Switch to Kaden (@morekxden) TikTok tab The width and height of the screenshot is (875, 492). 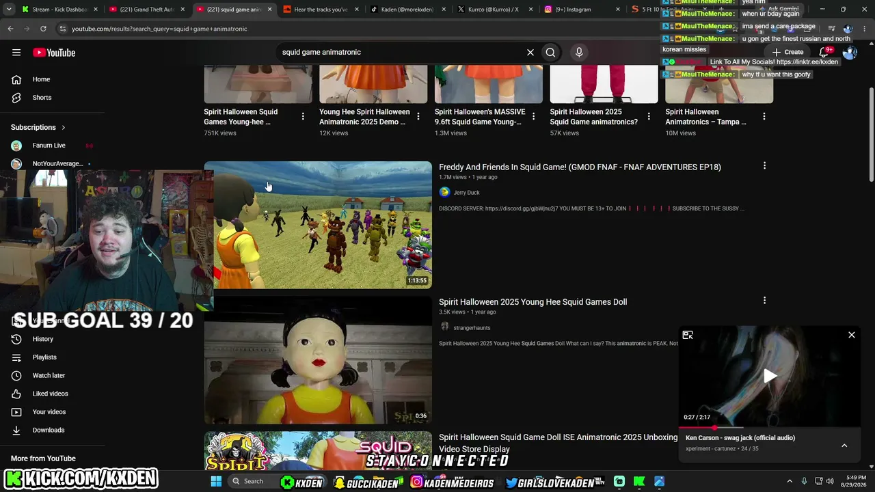(x=407, y=10)
